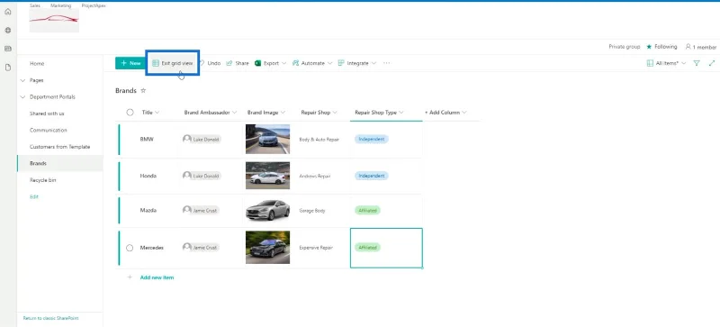Click the Following star icon
This screenshot has width=720, height=327.
click(x=649, y=47)
